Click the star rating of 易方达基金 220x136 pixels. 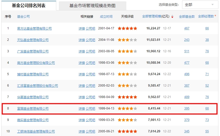pos(127,28)
